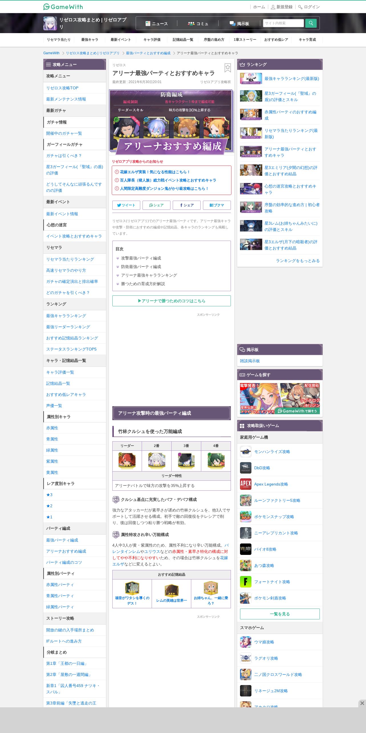Screen dimensions: 366x733
Task: Click the B!ブクマ Hatena bookmark button
Action: click(x=217, y=205)
